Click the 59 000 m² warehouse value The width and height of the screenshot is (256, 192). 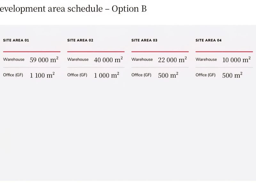tap(44, 60)
